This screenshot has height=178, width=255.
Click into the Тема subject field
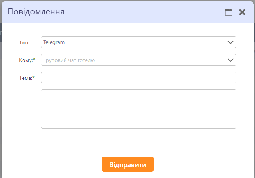point(138,78)
